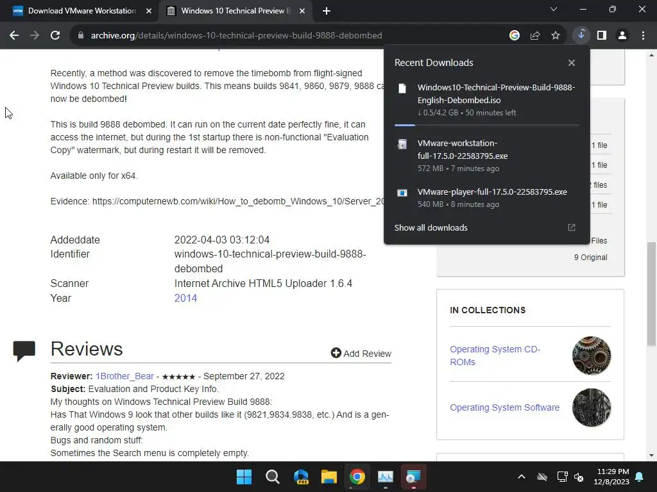Click Add Review
The height and width of the screenshot is (492, 657).
click(361, 354)
